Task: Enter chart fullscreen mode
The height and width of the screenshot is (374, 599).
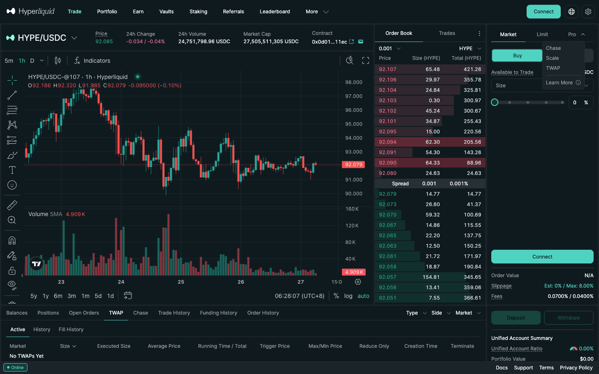Action: pyautogui.click(x=366, y=61)
